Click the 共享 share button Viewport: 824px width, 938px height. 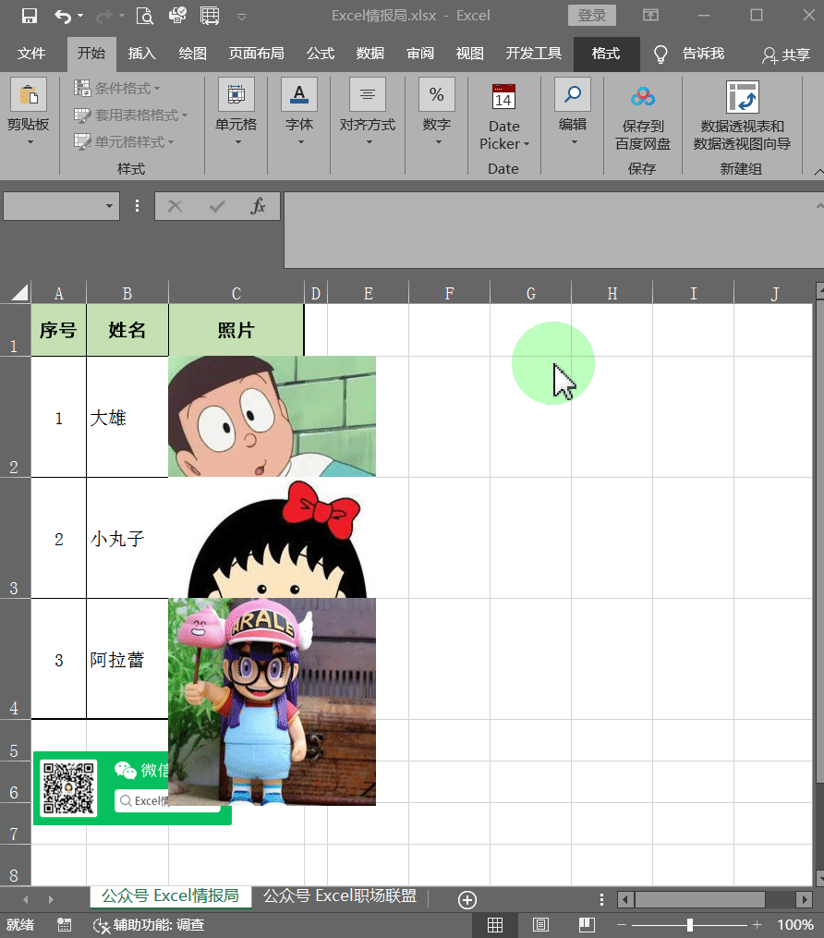click(786, 55)
